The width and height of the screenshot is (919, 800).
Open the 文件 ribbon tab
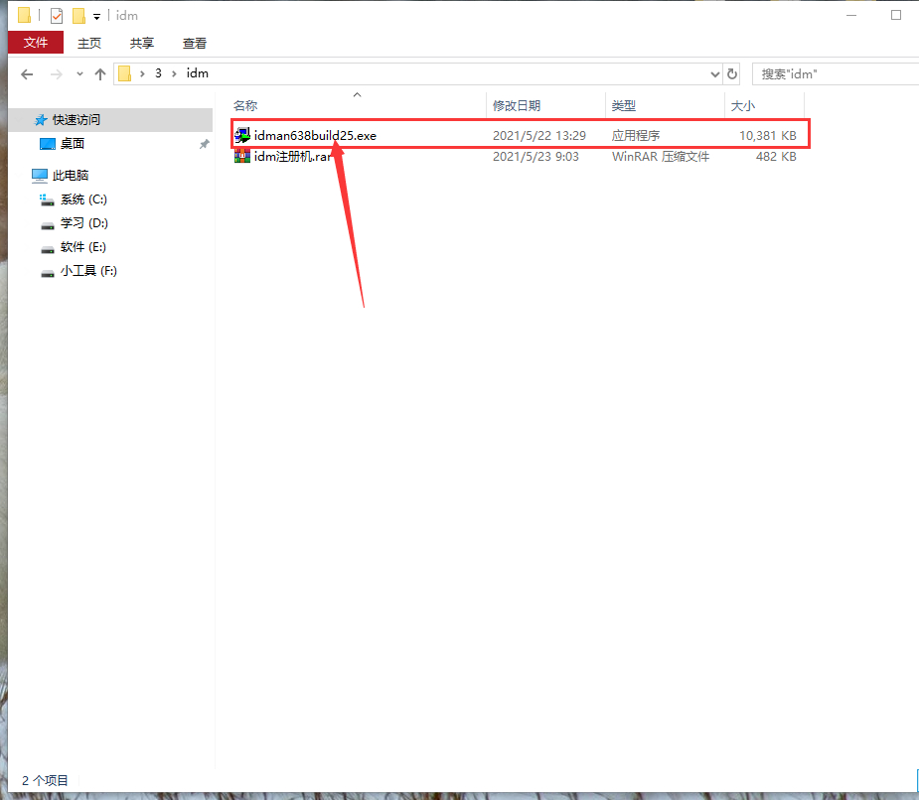36,43
